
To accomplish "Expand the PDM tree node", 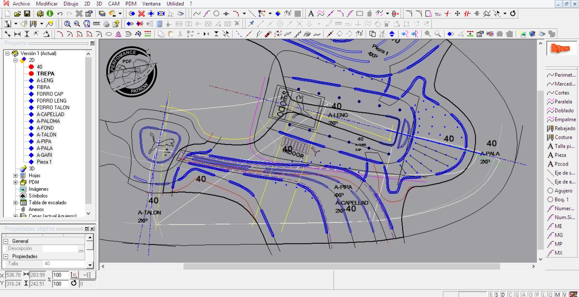I will tap(15, 182).
